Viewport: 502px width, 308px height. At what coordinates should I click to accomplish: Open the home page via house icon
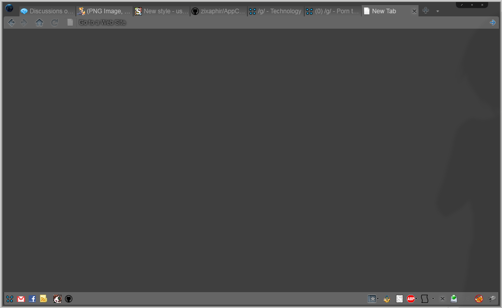39,23
